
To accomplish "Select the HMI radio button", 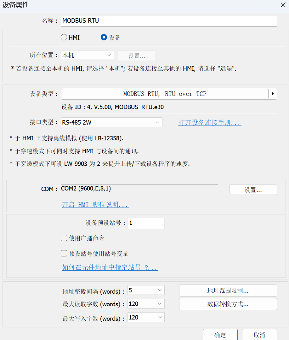I will coord(64,38).
